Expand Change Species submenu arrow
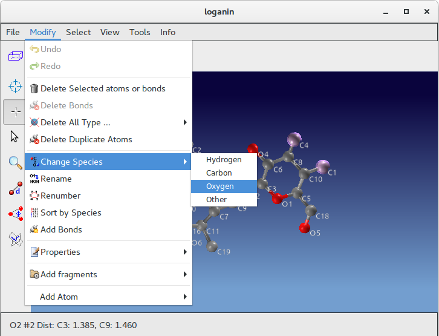Image resolution: width=439 pixels, height=336 pixels. click(185, 162)
